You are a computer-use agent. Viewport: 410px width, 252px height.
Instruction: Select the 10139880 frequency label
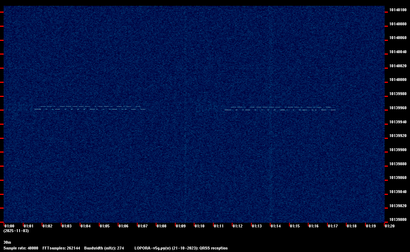pyautogui.click(x=398, y=164)
